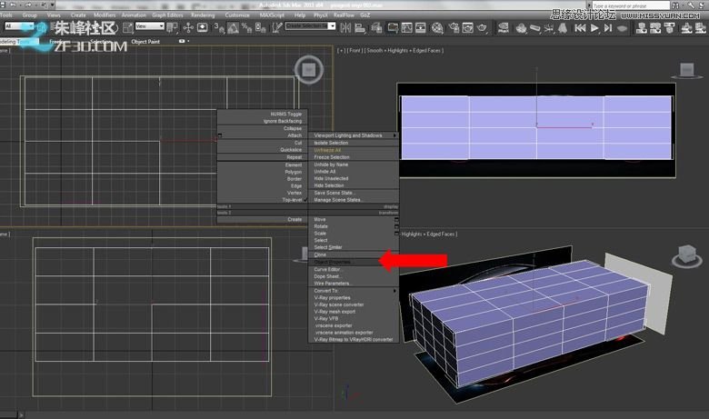Toggle NURMS Toggle in the quad menu
Viewport: 709px width, 419px height.
[285, 114]
